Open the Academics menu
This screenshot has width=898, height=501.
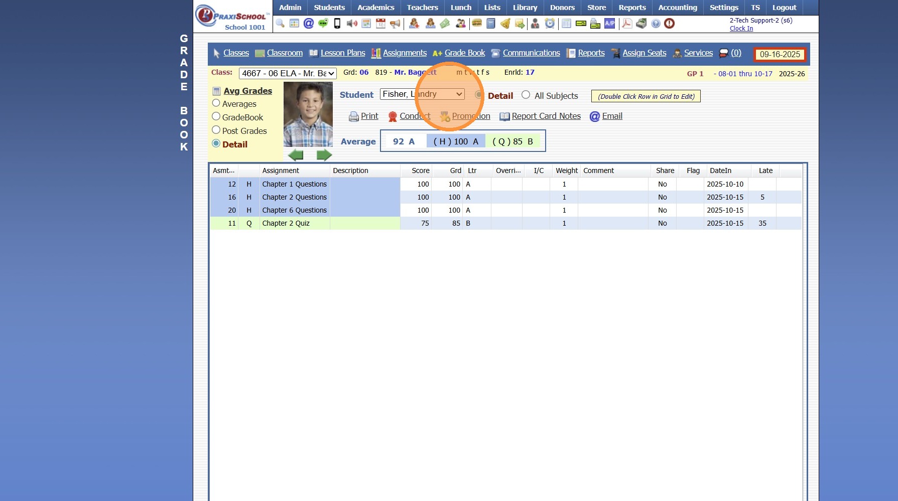click(375, 8)
